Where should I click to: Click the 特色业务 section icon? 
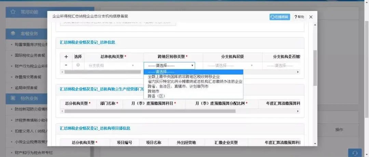13,98
